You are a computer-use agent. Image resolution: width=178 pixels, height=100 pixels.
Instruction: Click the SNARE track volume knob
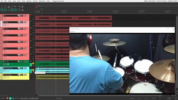(x=18, y=22)
